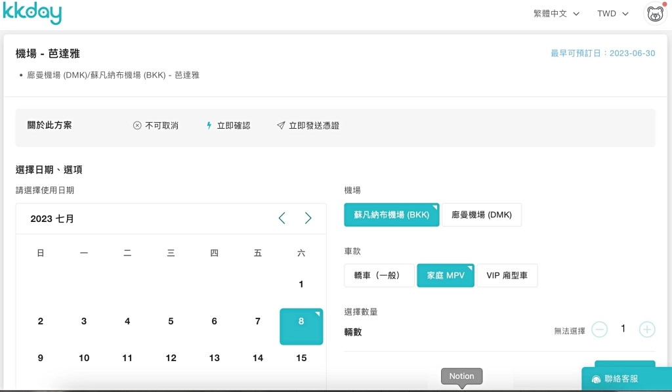Click the non-cancellable circle-x icon
This screenshot has width=672, height=392.
(137, 125)
